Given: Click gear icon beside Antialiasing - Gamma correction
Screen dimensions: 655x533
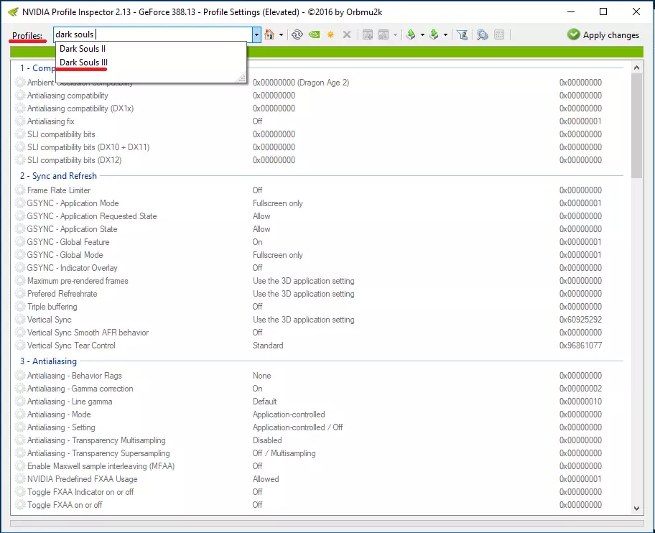Looking at the screenshot, I should (20, 389).
